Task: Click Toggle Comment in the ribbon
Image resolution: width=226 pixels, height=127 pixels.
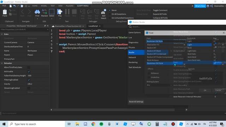Action: pyautogui.click(x=160, y=10)
